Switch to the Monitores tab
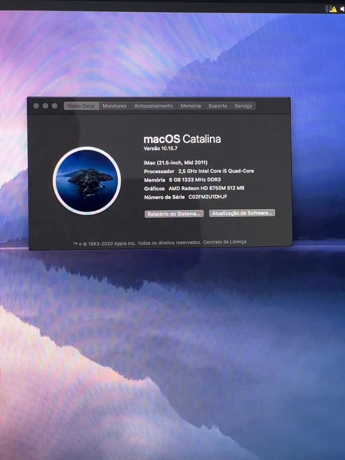Viewport: 345px width, 460px height. coord(114,106)
